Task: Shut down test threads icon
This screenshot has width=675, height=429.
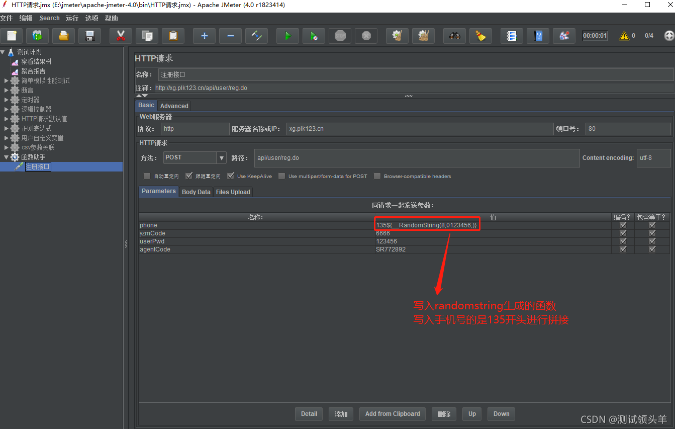Action: point(366,36)
